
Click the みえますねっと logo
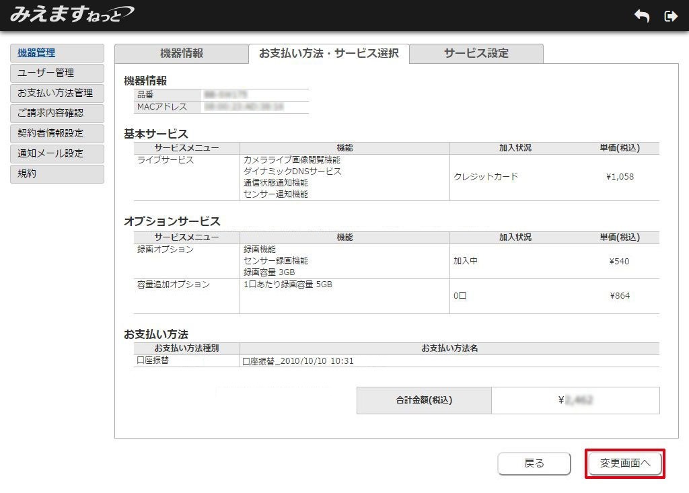[71, 14]
